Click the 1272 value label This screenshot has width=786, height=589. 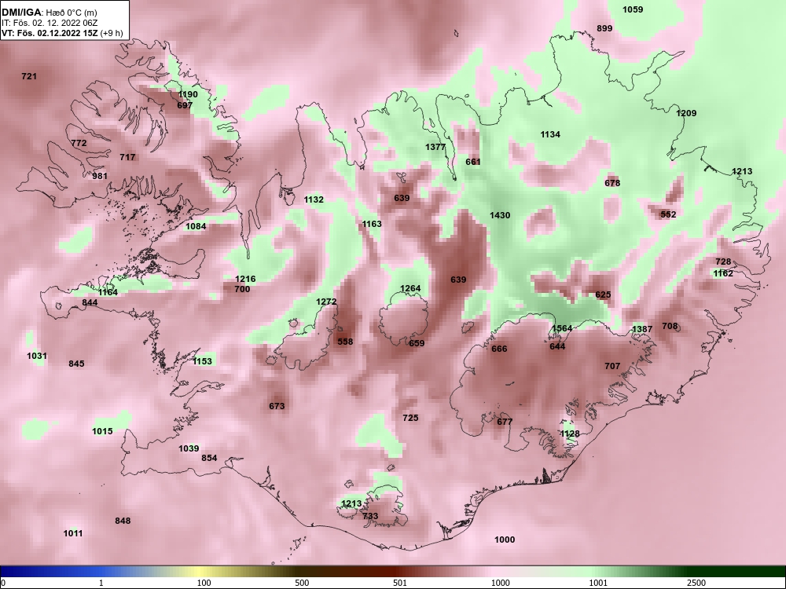pos(326,302)
